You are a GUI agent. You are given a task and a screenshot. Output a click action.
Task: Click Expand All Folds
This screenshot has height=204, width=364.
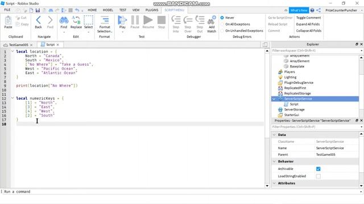pyautogui.click(x=308, y=24)
